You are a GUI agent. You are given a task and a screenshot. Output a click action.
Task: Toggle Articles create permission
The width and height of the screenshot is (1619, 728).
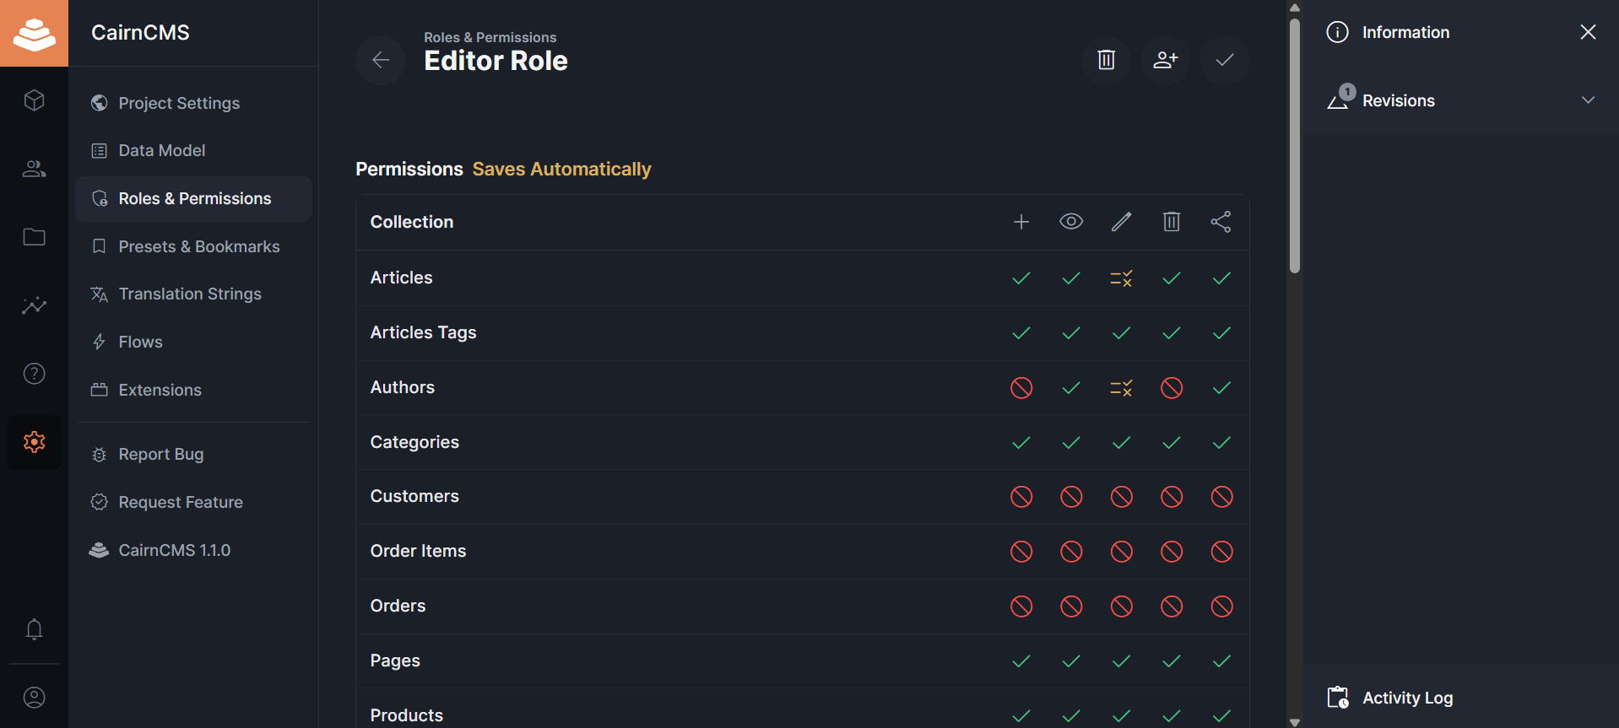point(1021,278)
